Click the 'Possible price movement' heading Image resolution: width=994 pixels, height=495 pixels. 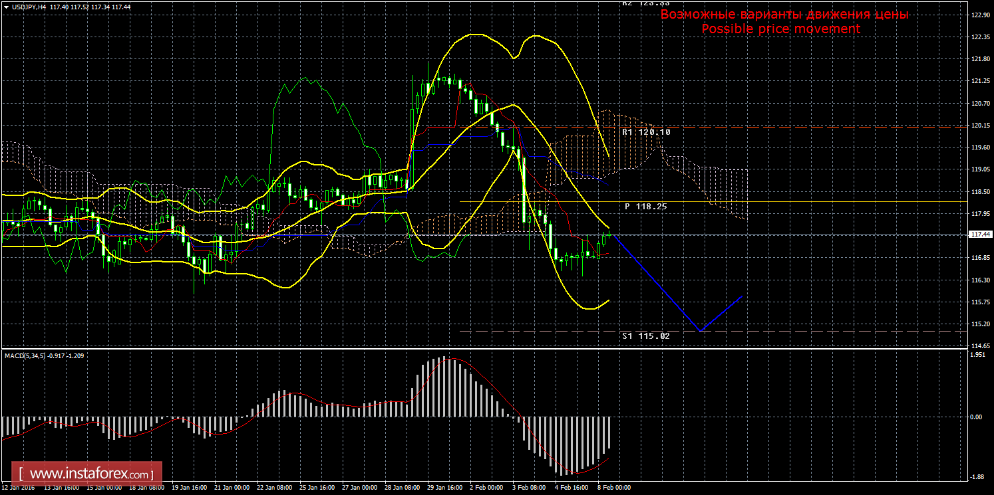tap(780, 29)
